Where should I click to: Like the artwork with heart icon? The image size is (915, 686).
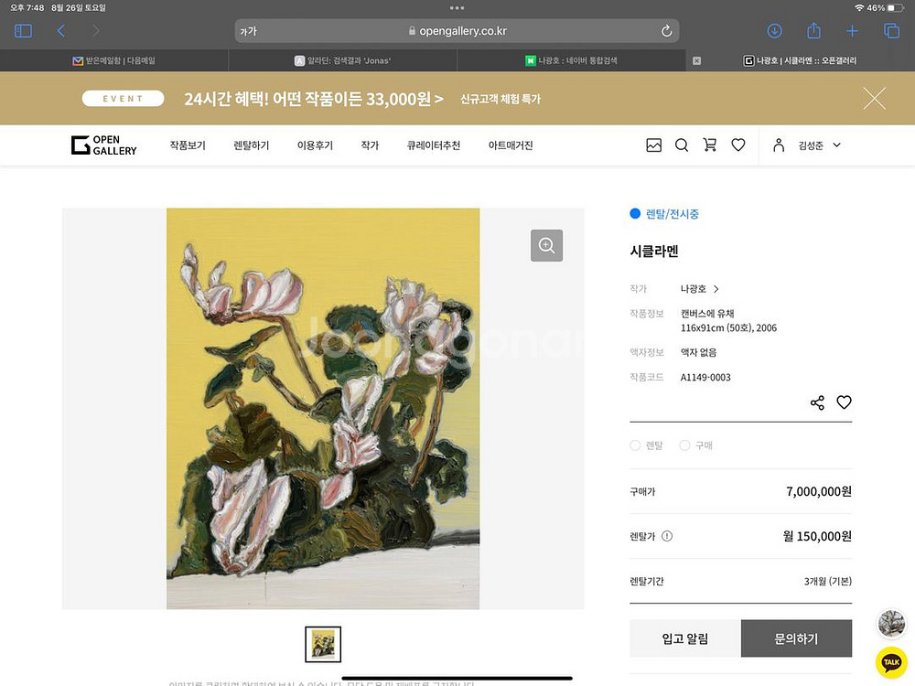click(x=844, y=402)
